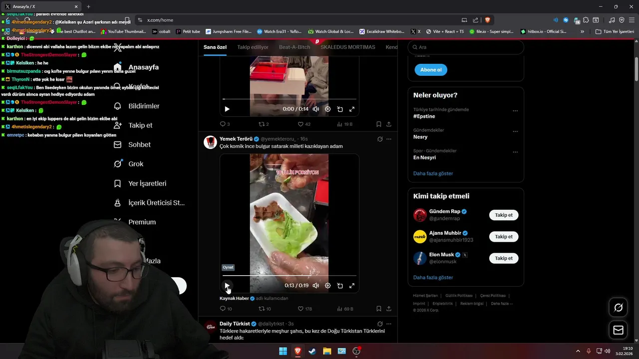This screenshot has height=359, width=639.
Task: Follow Elon Musk with Takip et
Action: click(x=504, y=258)
